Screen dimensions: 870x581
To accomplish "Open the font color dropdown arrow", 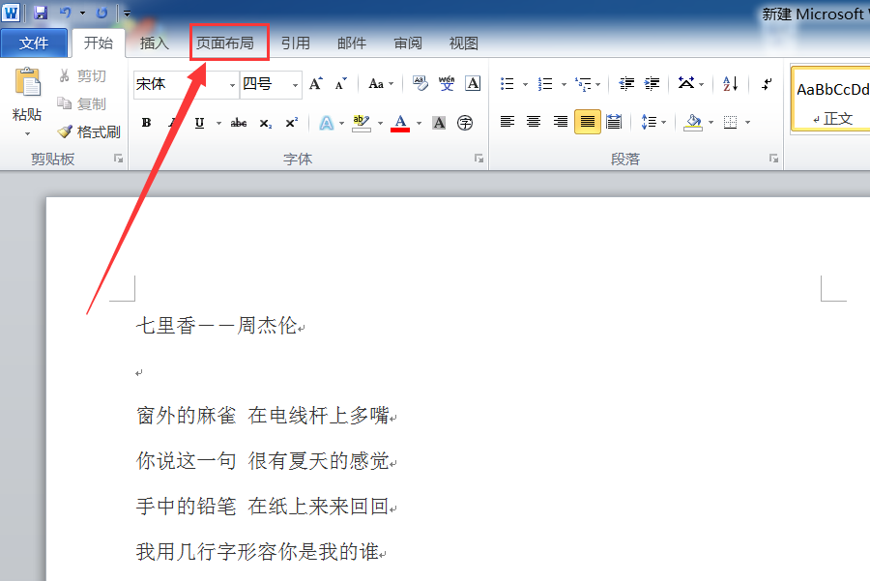I will pyautogui.click(x=419, y=123).
